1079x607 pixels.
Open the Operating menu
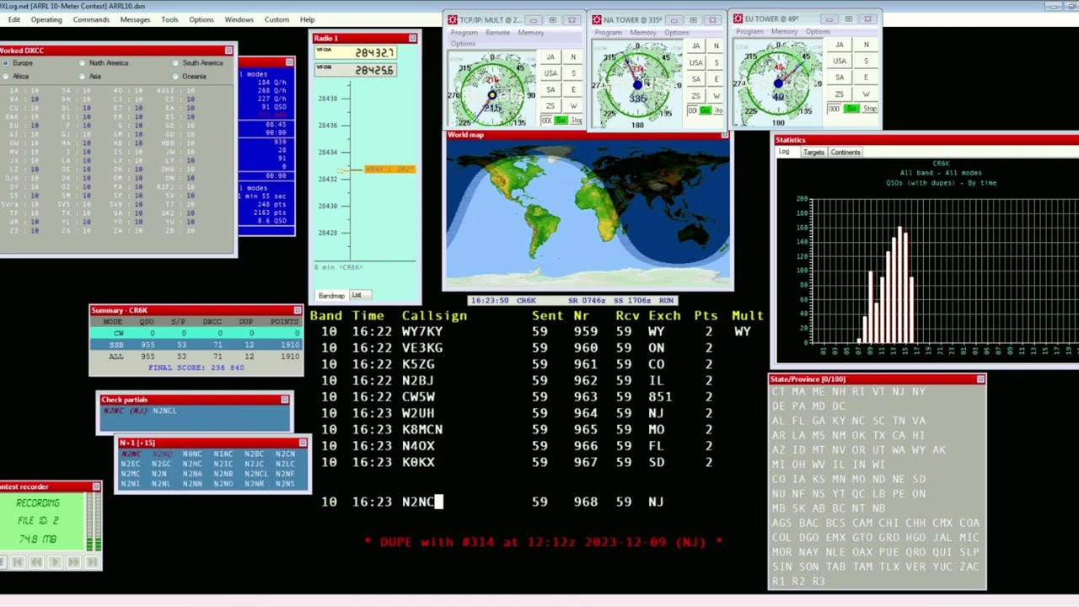(x=46, y=19)
